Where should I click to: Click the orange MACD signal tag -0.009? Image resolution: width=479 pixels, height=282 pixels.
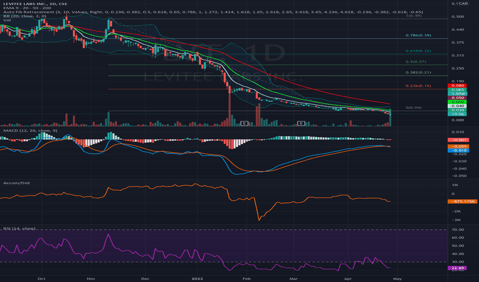[458, 147]
